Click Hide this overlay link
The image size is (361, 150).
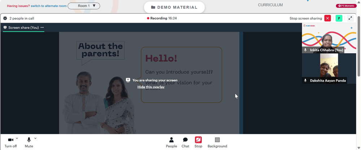(151, 87)
